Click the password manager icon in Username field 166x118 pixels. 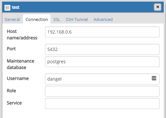154,78
